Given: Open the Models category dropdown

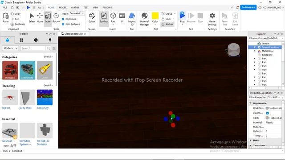Looking at the screenshot, I should (x=10, y=48).
